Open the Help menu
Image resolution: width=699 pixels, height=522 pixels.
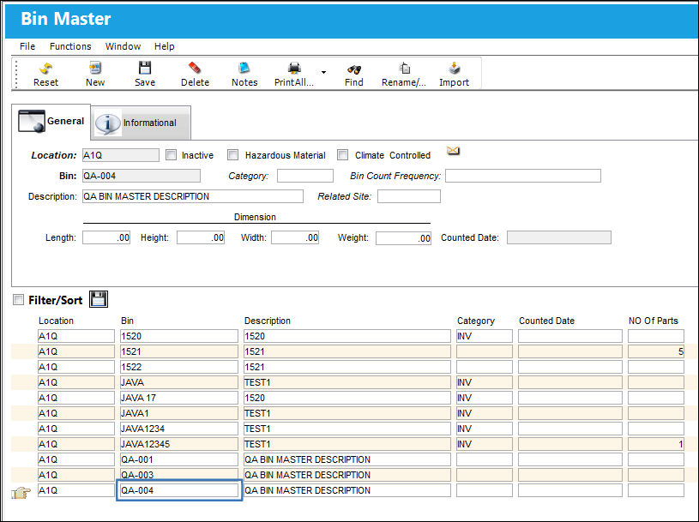click(165, 46)
